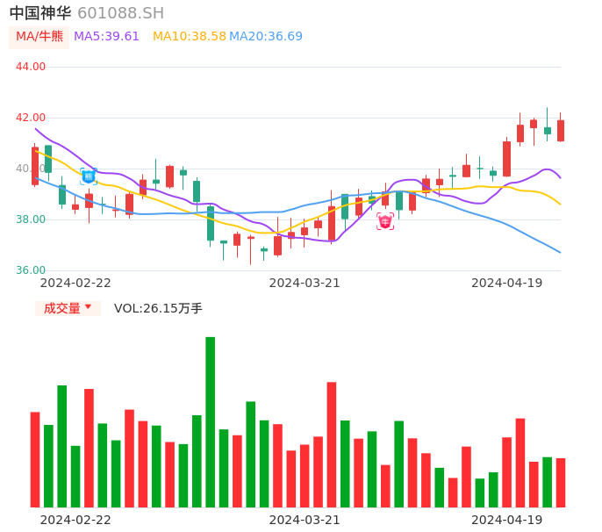602x532 pixels.
Task: Click the red bull signal marker icon
Action: 385,221
